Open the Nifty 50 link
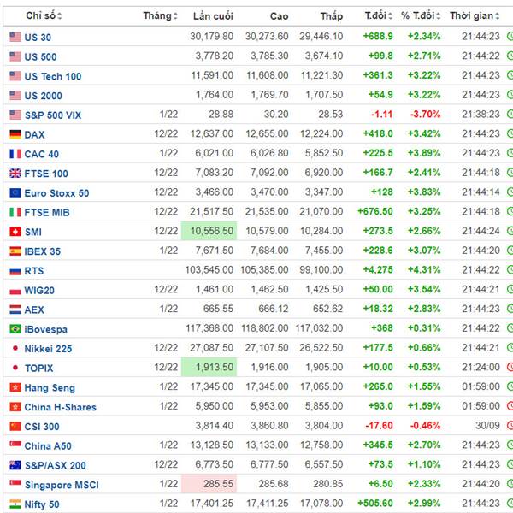The height and width of the screenshot is (513, 513). 42,504
